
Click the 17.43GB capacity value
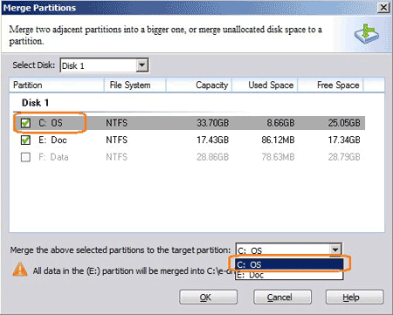213,140
